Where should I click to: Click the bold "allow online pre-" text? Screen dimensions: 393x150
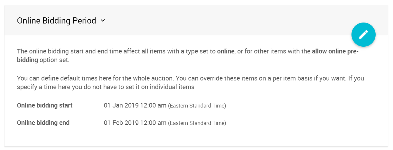coord(335,52)
